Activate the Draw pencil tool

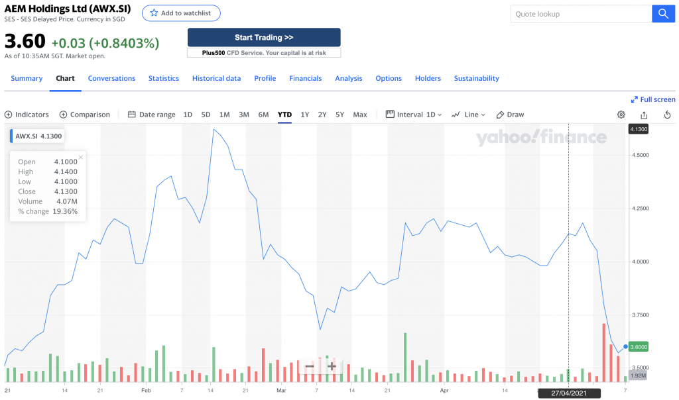510,115
